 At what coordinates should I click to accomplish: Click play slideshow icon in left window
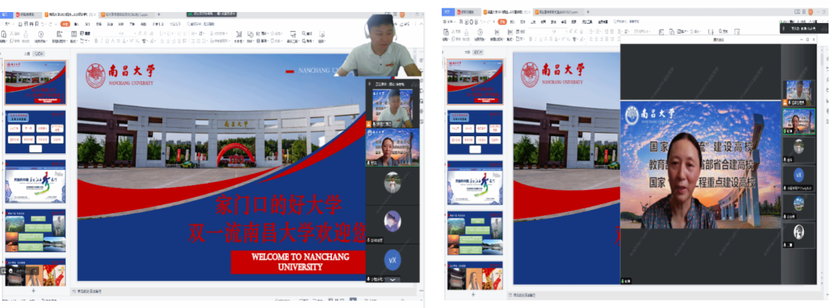pos(41,34)
